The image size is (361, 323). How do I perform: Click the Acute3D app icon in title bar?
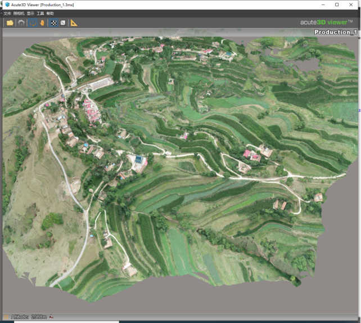(6, 5)
